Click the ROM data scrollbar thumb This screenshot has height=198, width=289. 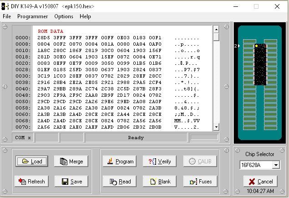[216, 36]
